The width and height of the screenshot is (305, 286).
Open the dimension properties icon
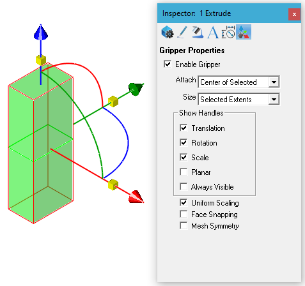pos(228,32)
